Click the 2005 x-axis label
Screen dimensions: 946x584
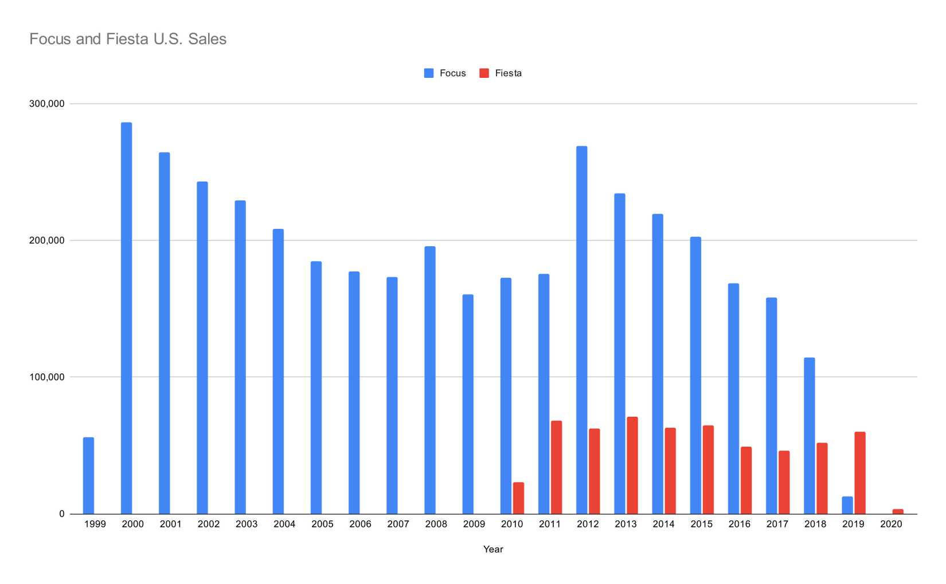(322, 524)
